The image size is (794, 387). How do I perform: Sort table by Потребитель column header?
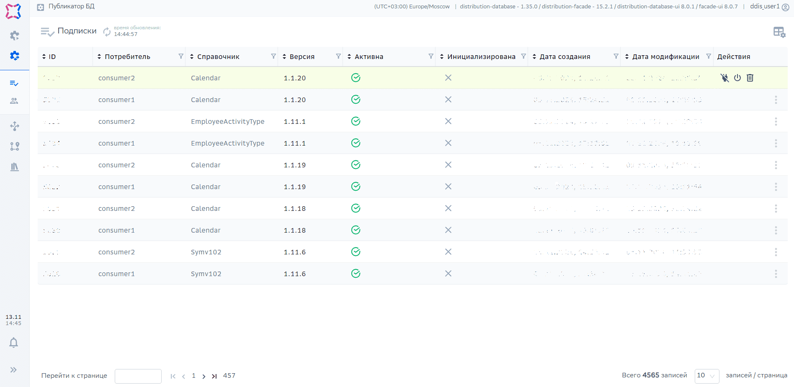click(x=127, y=57)
